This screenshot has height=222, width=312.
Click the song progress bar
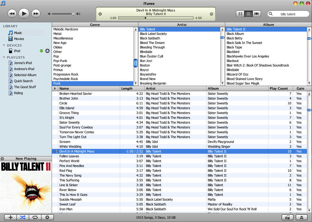pos(156,18)
